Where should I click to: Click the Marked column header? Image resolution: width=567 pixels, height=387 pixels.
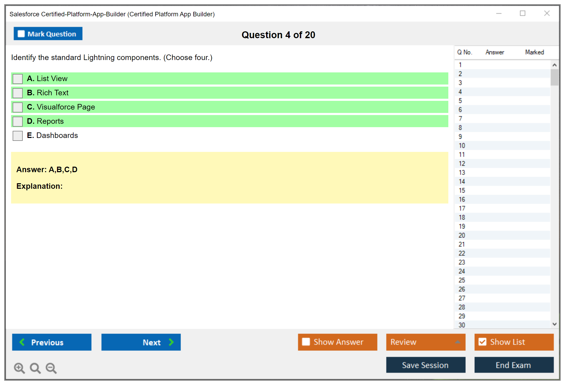click(x=534, y=52)
